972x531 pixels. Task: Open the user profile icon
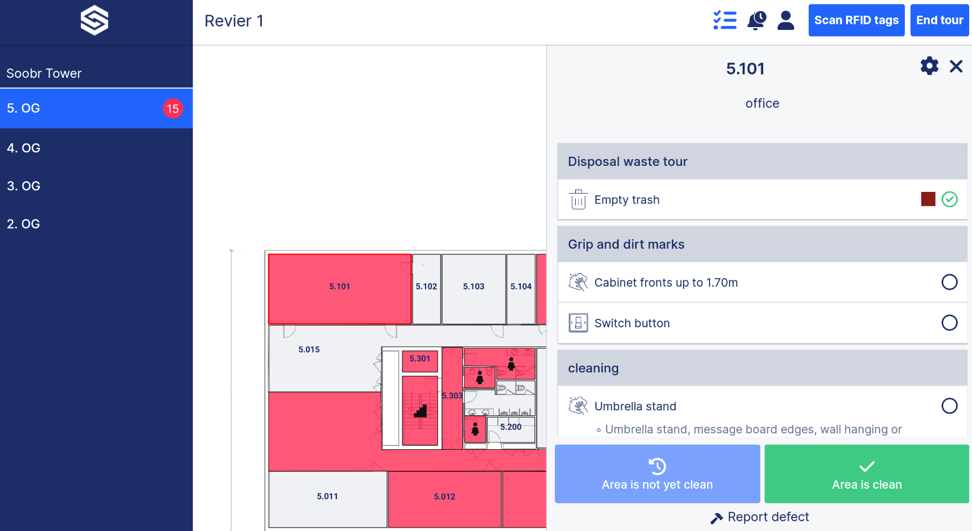pyautogui.click(x=786, y=20)
